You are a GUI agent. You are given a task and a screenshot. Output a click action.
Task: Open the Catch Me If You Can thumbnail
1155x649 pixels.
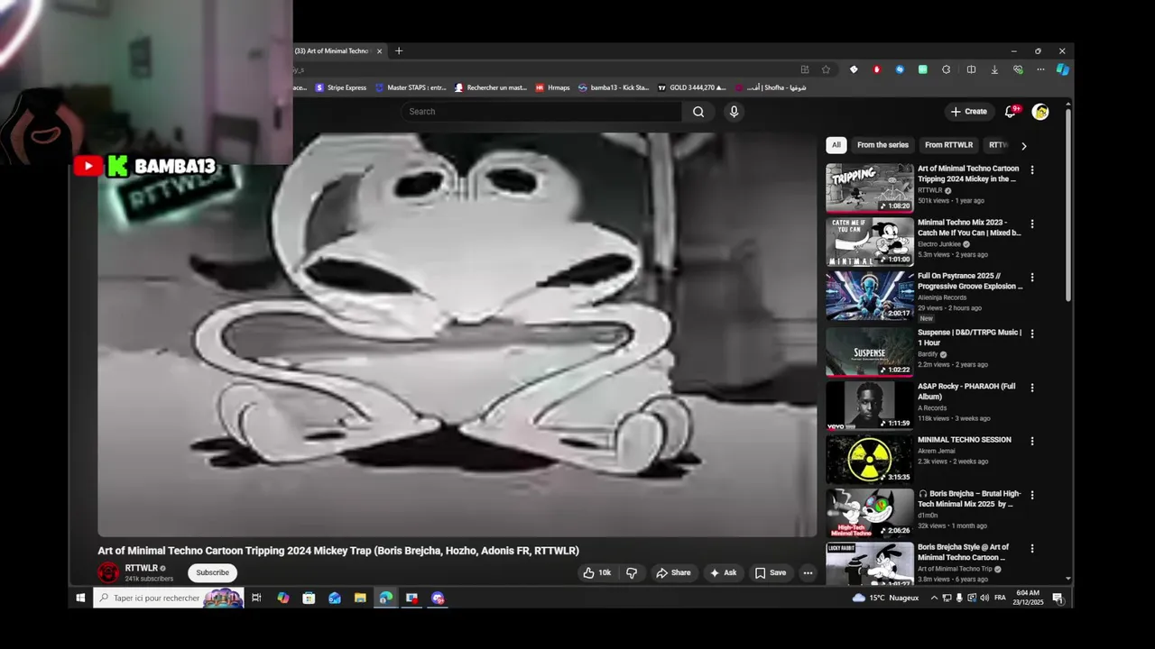(x=870, y=242)
